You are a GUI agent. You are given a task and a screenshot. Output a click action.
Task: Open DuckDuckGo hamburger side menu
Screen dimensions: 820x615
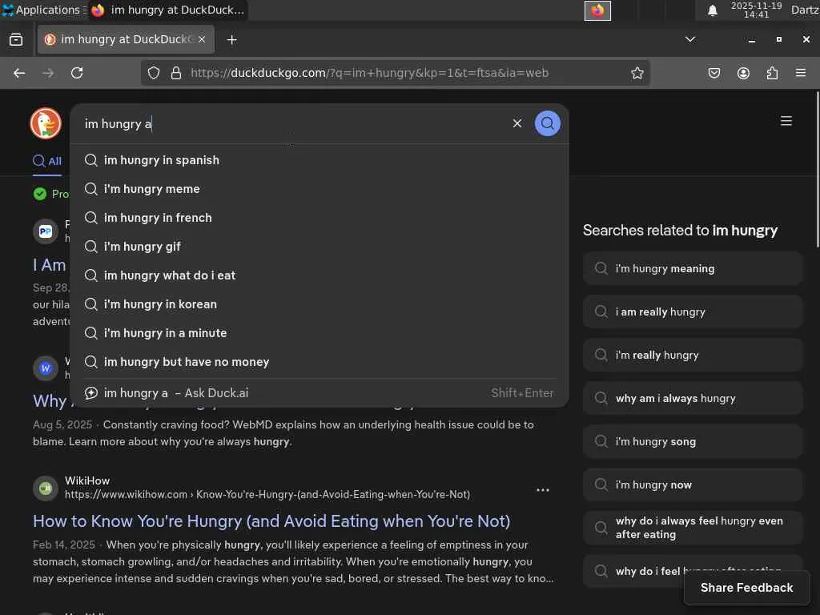786,121
